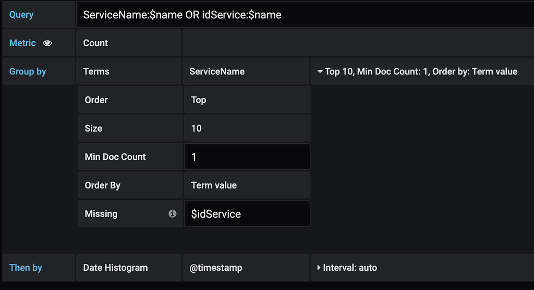Change the ServiceName field selection
Screen dimensions: 534x290
[x=216, y=72]
